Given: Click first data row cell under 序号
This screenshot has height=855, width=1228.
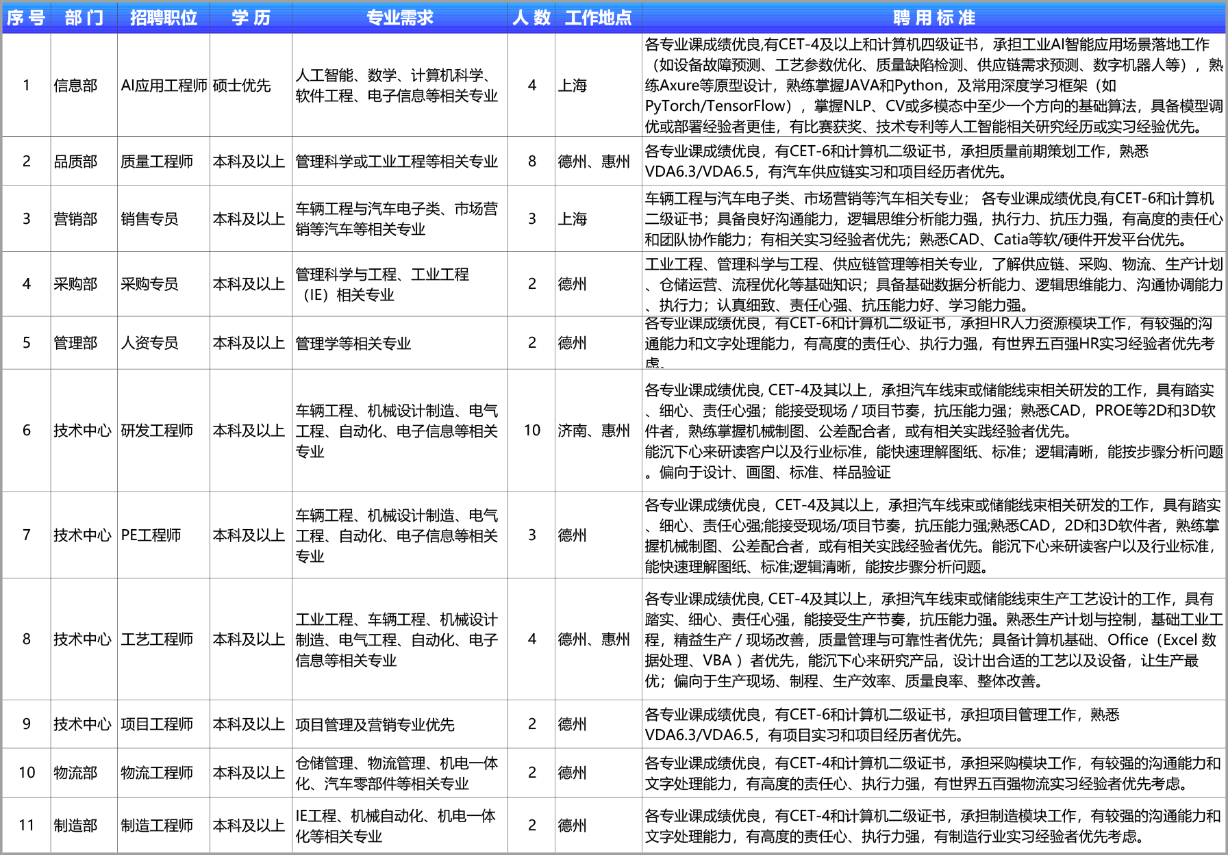Looking at the screenshot, I should (26, 85).
